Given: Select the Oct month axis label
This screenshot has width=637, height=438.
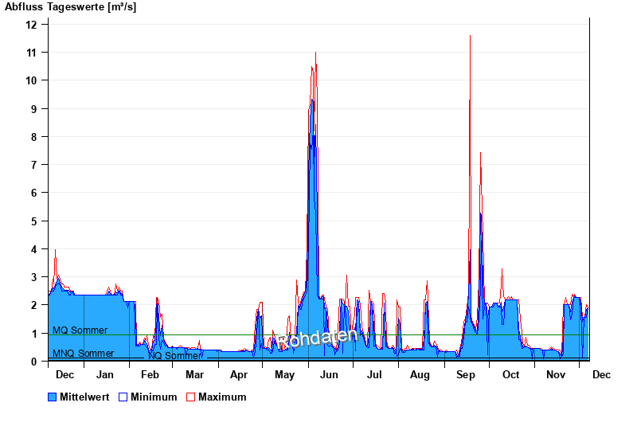Looking at the screenshot, I should click(x=510, y=374).
